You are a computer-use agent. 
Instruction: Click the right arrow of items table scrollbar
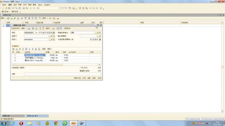(99, 64)
